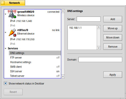
Task: Focus the Server input field
Action: point(89,19)
